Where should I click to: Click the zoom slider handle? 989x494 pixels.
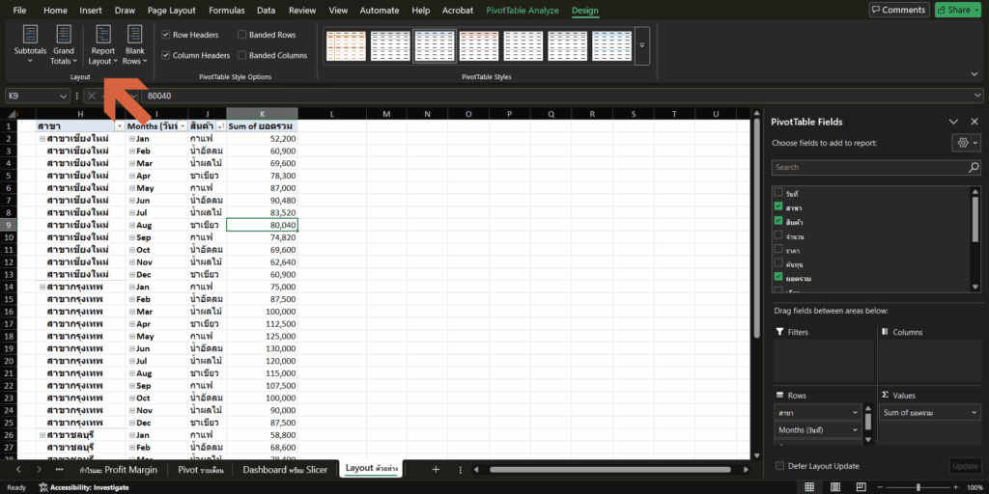point(918,487)
